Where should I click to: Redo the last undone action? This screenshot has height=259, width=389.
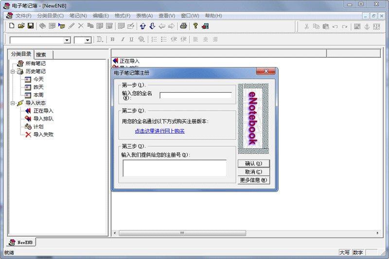coord(344,27)
